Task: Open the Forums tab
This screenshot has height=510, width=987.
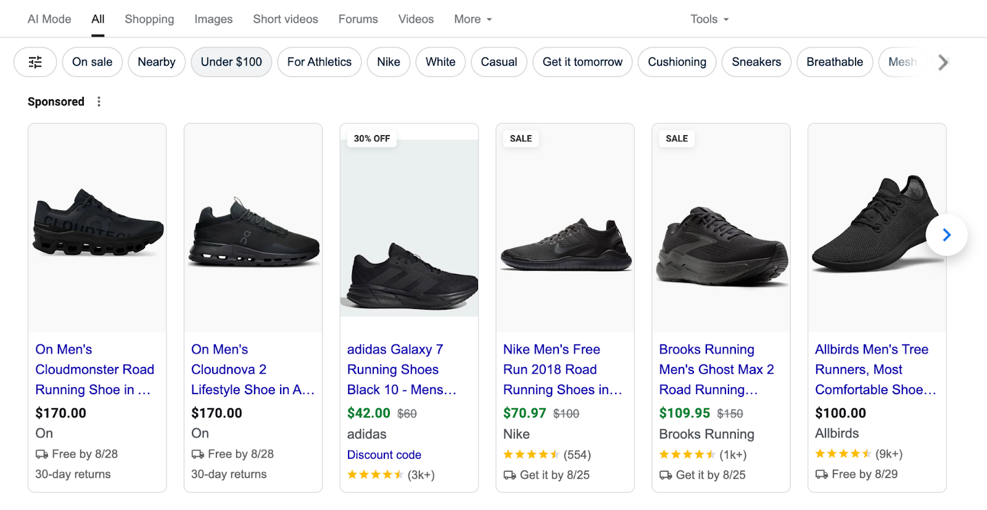Action: [x=358, y=19]
